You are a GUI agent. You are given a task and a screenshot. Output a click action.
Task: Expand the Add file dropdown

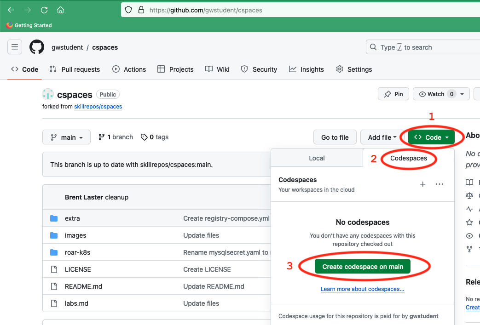[x=382, y=137]
